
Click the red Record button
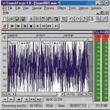click(5, 26)
